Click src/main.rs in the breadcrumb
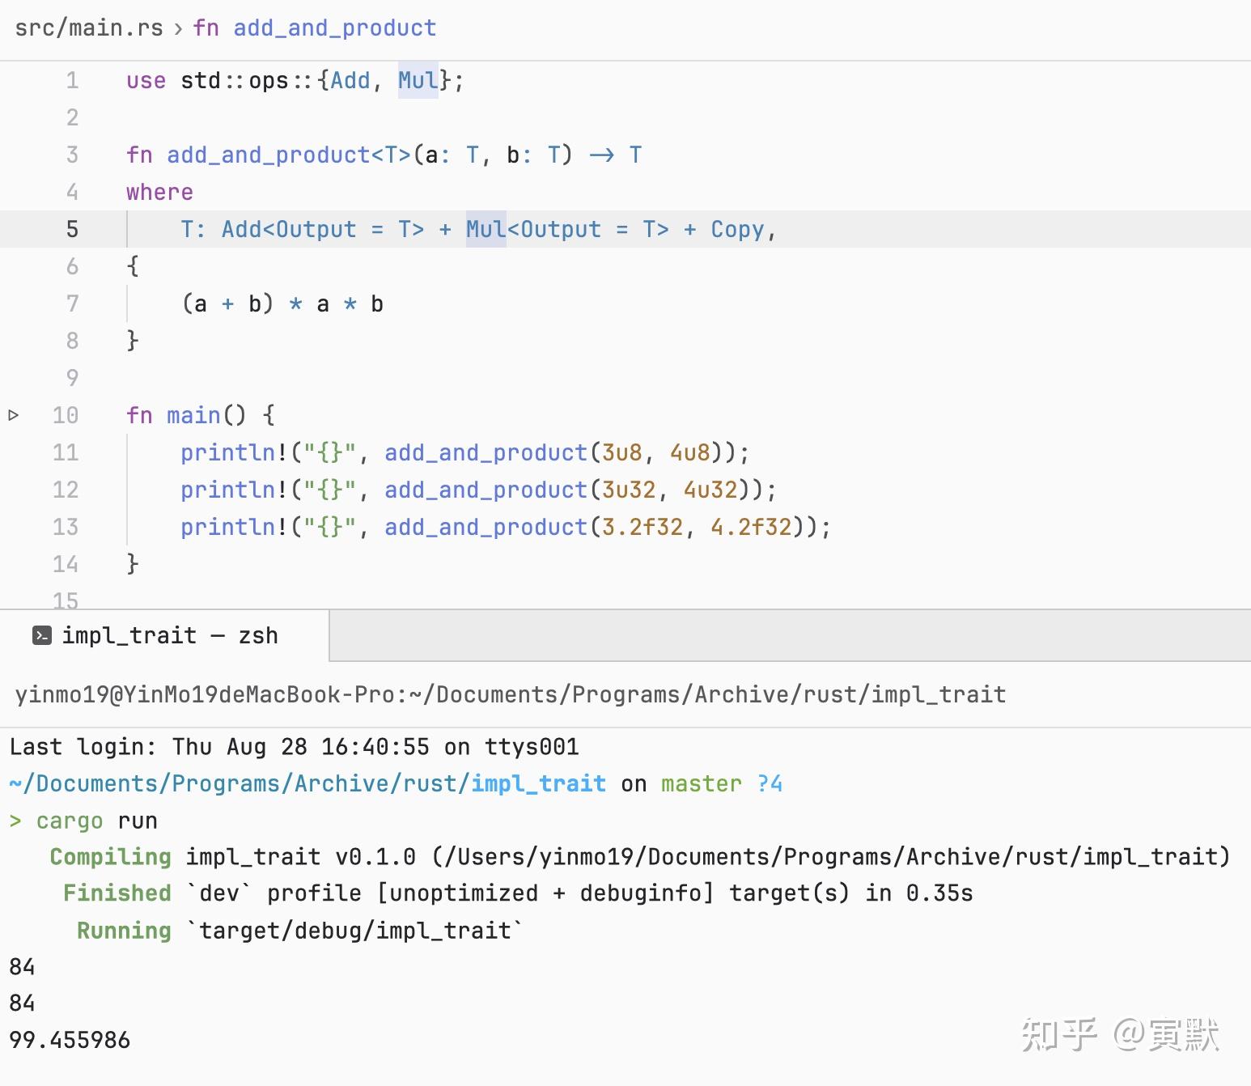The width and height of the screenshot is (1251, 1086). pos(89,28)
